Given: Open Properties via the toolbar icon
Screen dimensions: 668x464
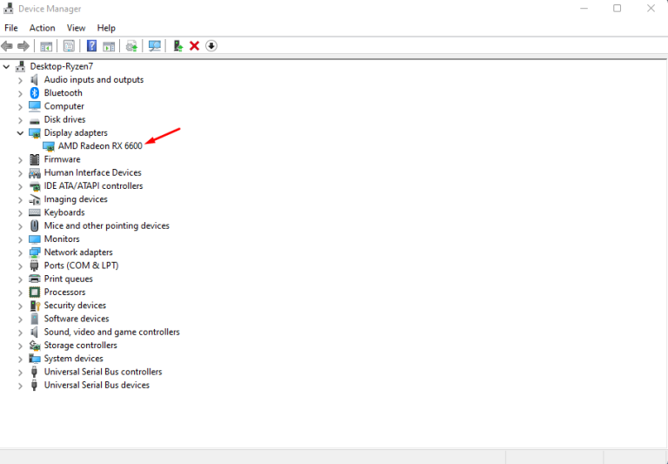Looking at the screenshot, I should [x=69, y=46].
